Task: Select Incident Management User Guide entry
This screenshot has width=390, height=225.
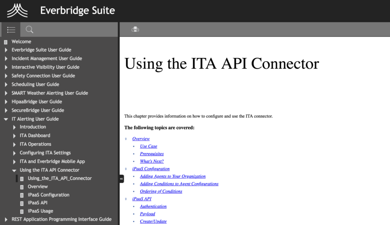Action: pyautogui.click(x=47, y=59)
